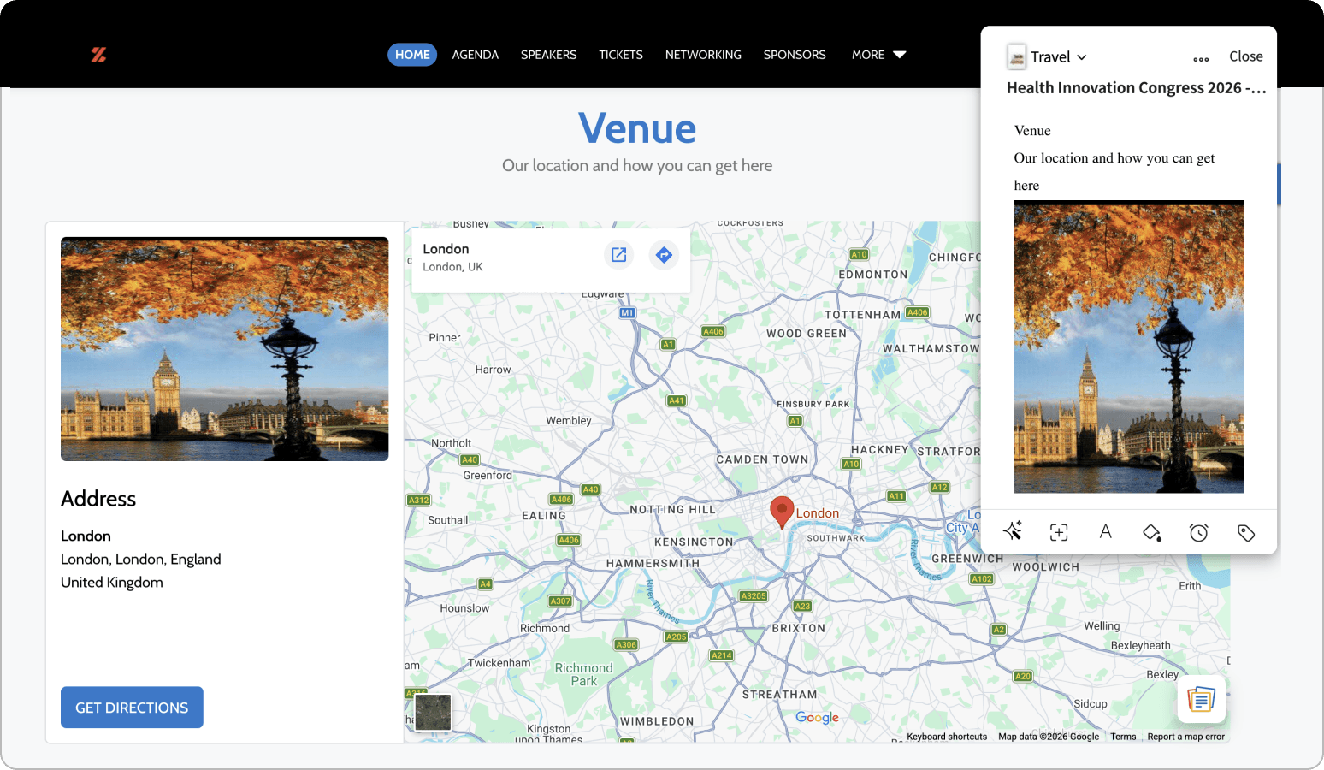The width and height of the screenshot is (1324, 770).
Task: Expand the Travel notebook dropdown
Action: point(1082,57)
